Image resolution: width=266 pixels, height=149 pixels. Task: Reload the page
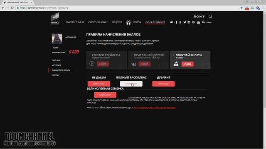click(12, 8)
